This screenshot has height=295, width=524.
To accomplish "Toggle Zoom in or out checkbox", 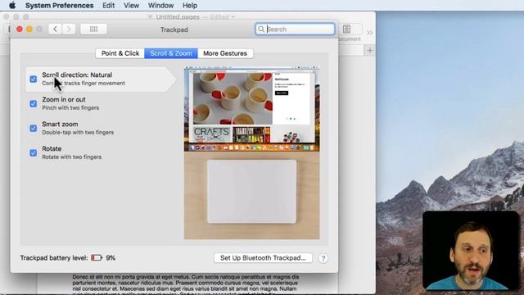I will coord(33,104).
